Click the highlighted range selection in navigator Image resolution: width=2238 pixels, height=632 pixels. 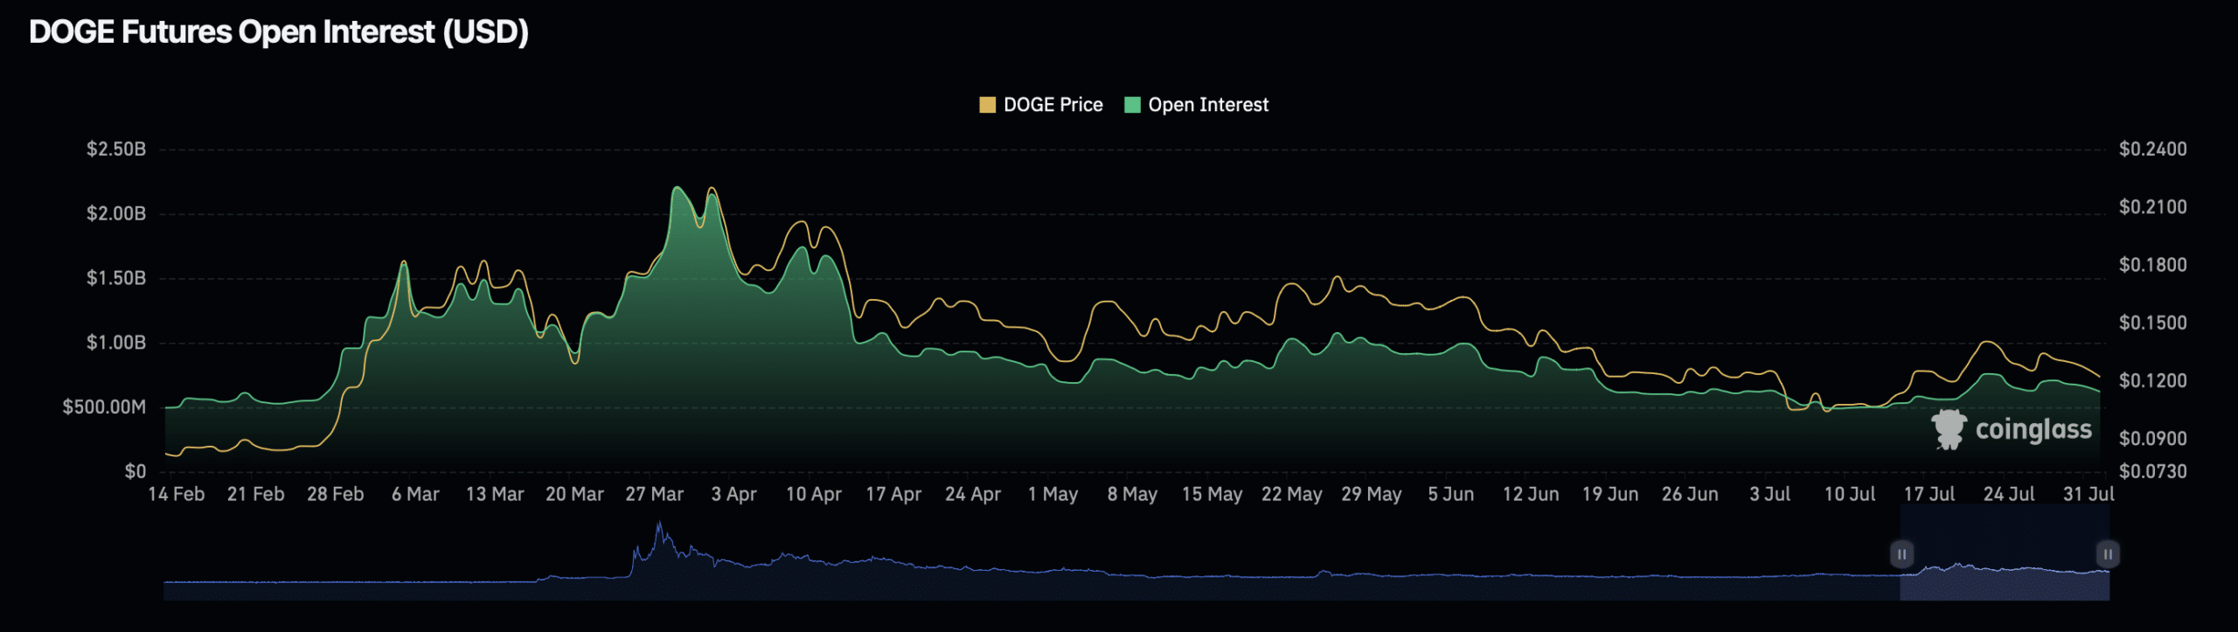point(2005,552)
